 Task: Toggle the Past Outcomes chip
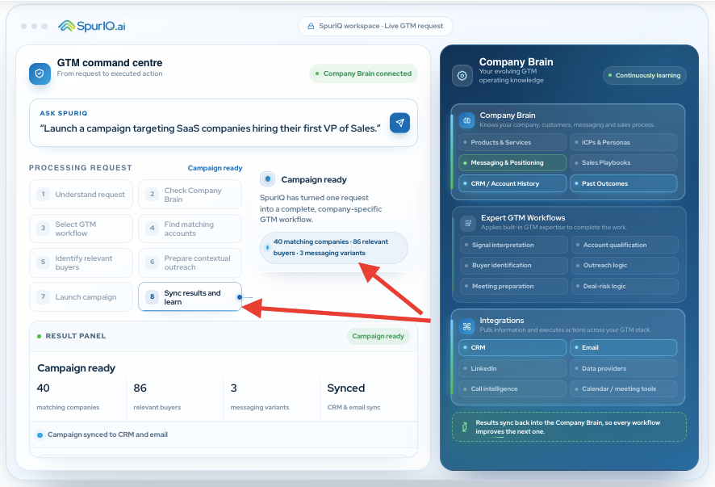tap(623, 183)
